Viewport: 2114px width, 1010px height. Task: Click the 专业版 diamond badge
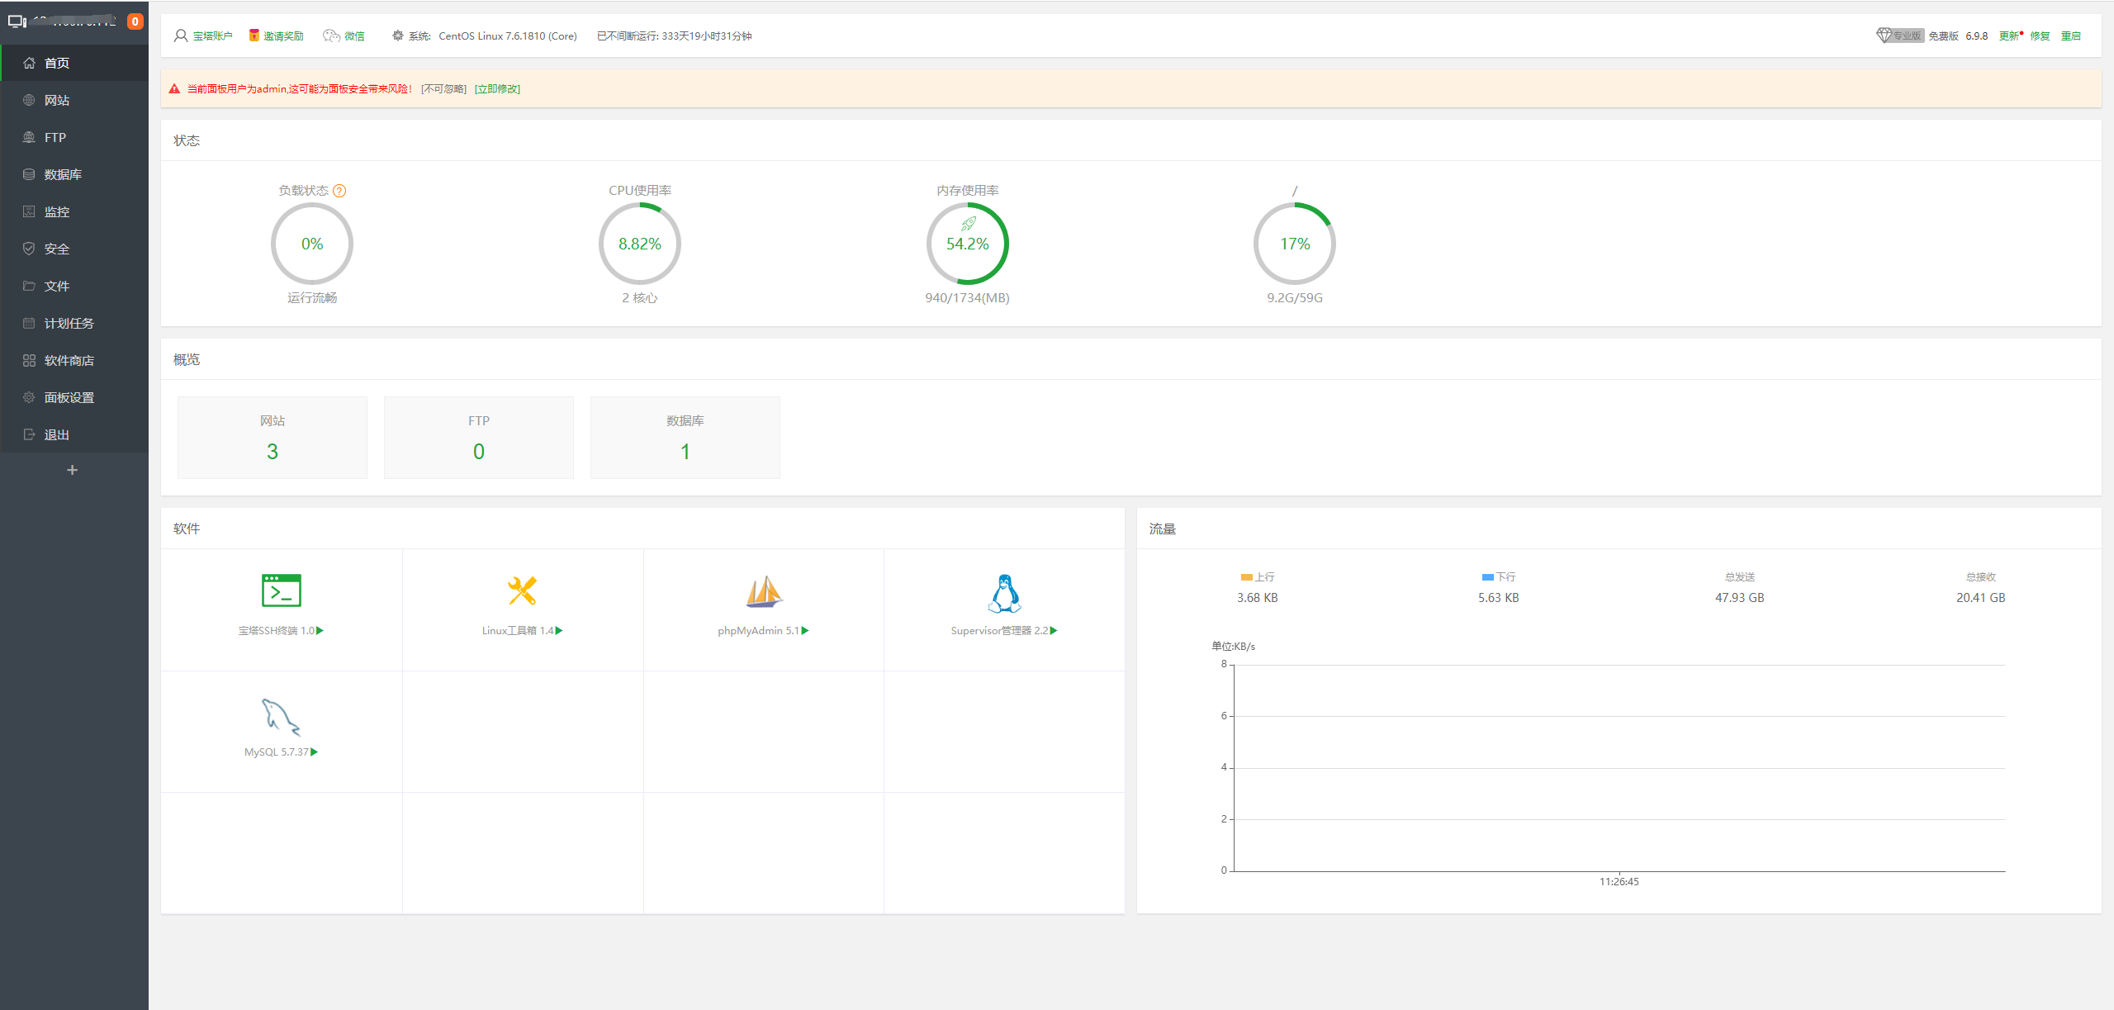(x=1900, y=36)
